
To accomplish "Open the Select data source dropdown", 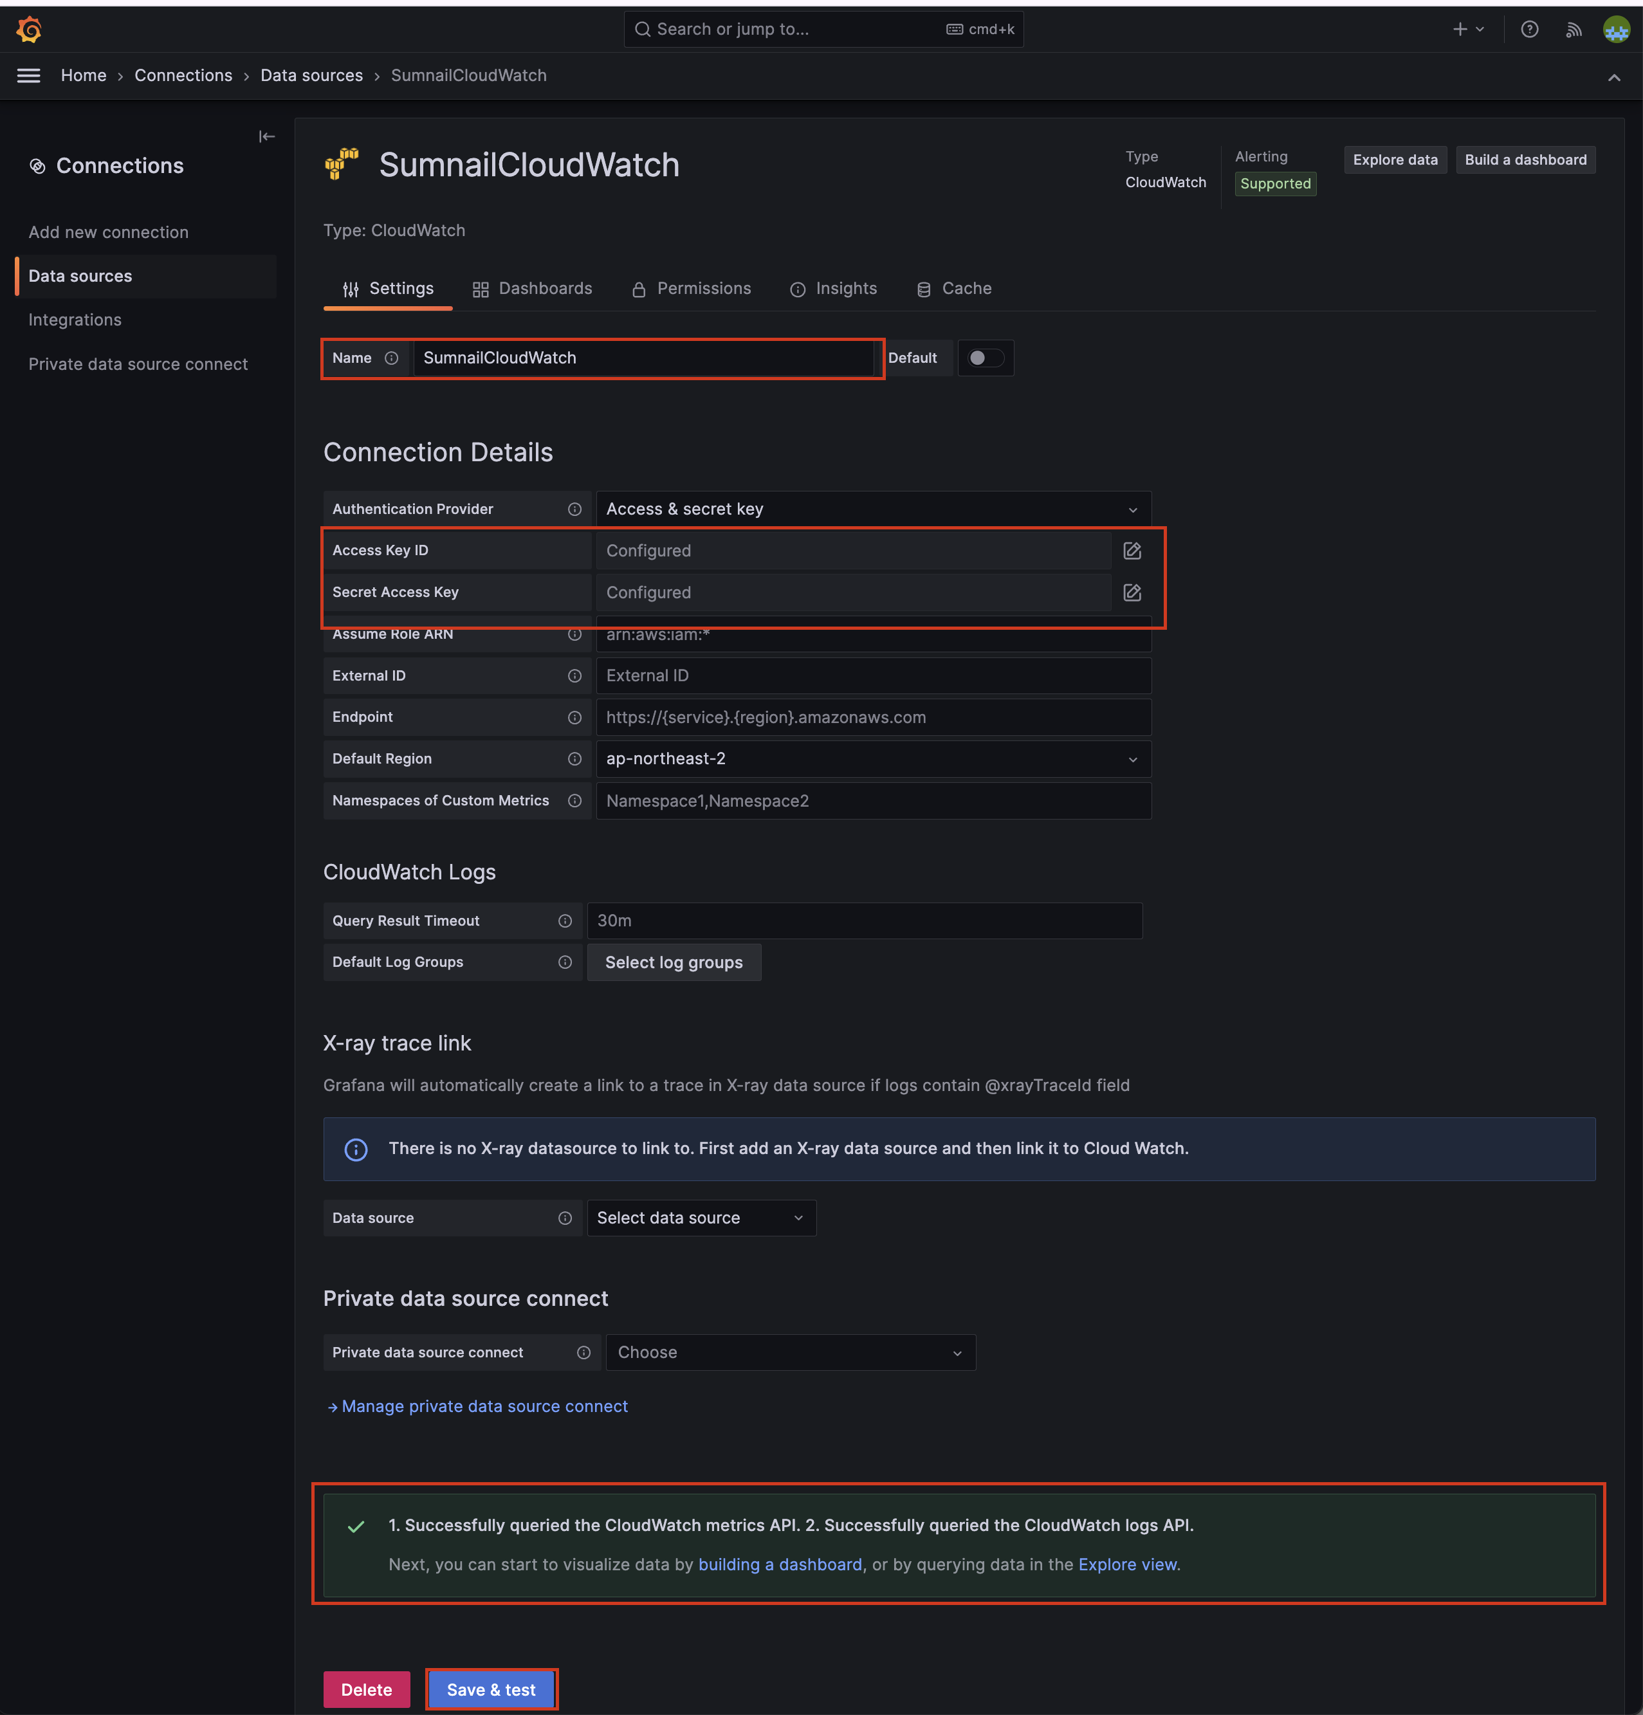I will click(701, 1218).
